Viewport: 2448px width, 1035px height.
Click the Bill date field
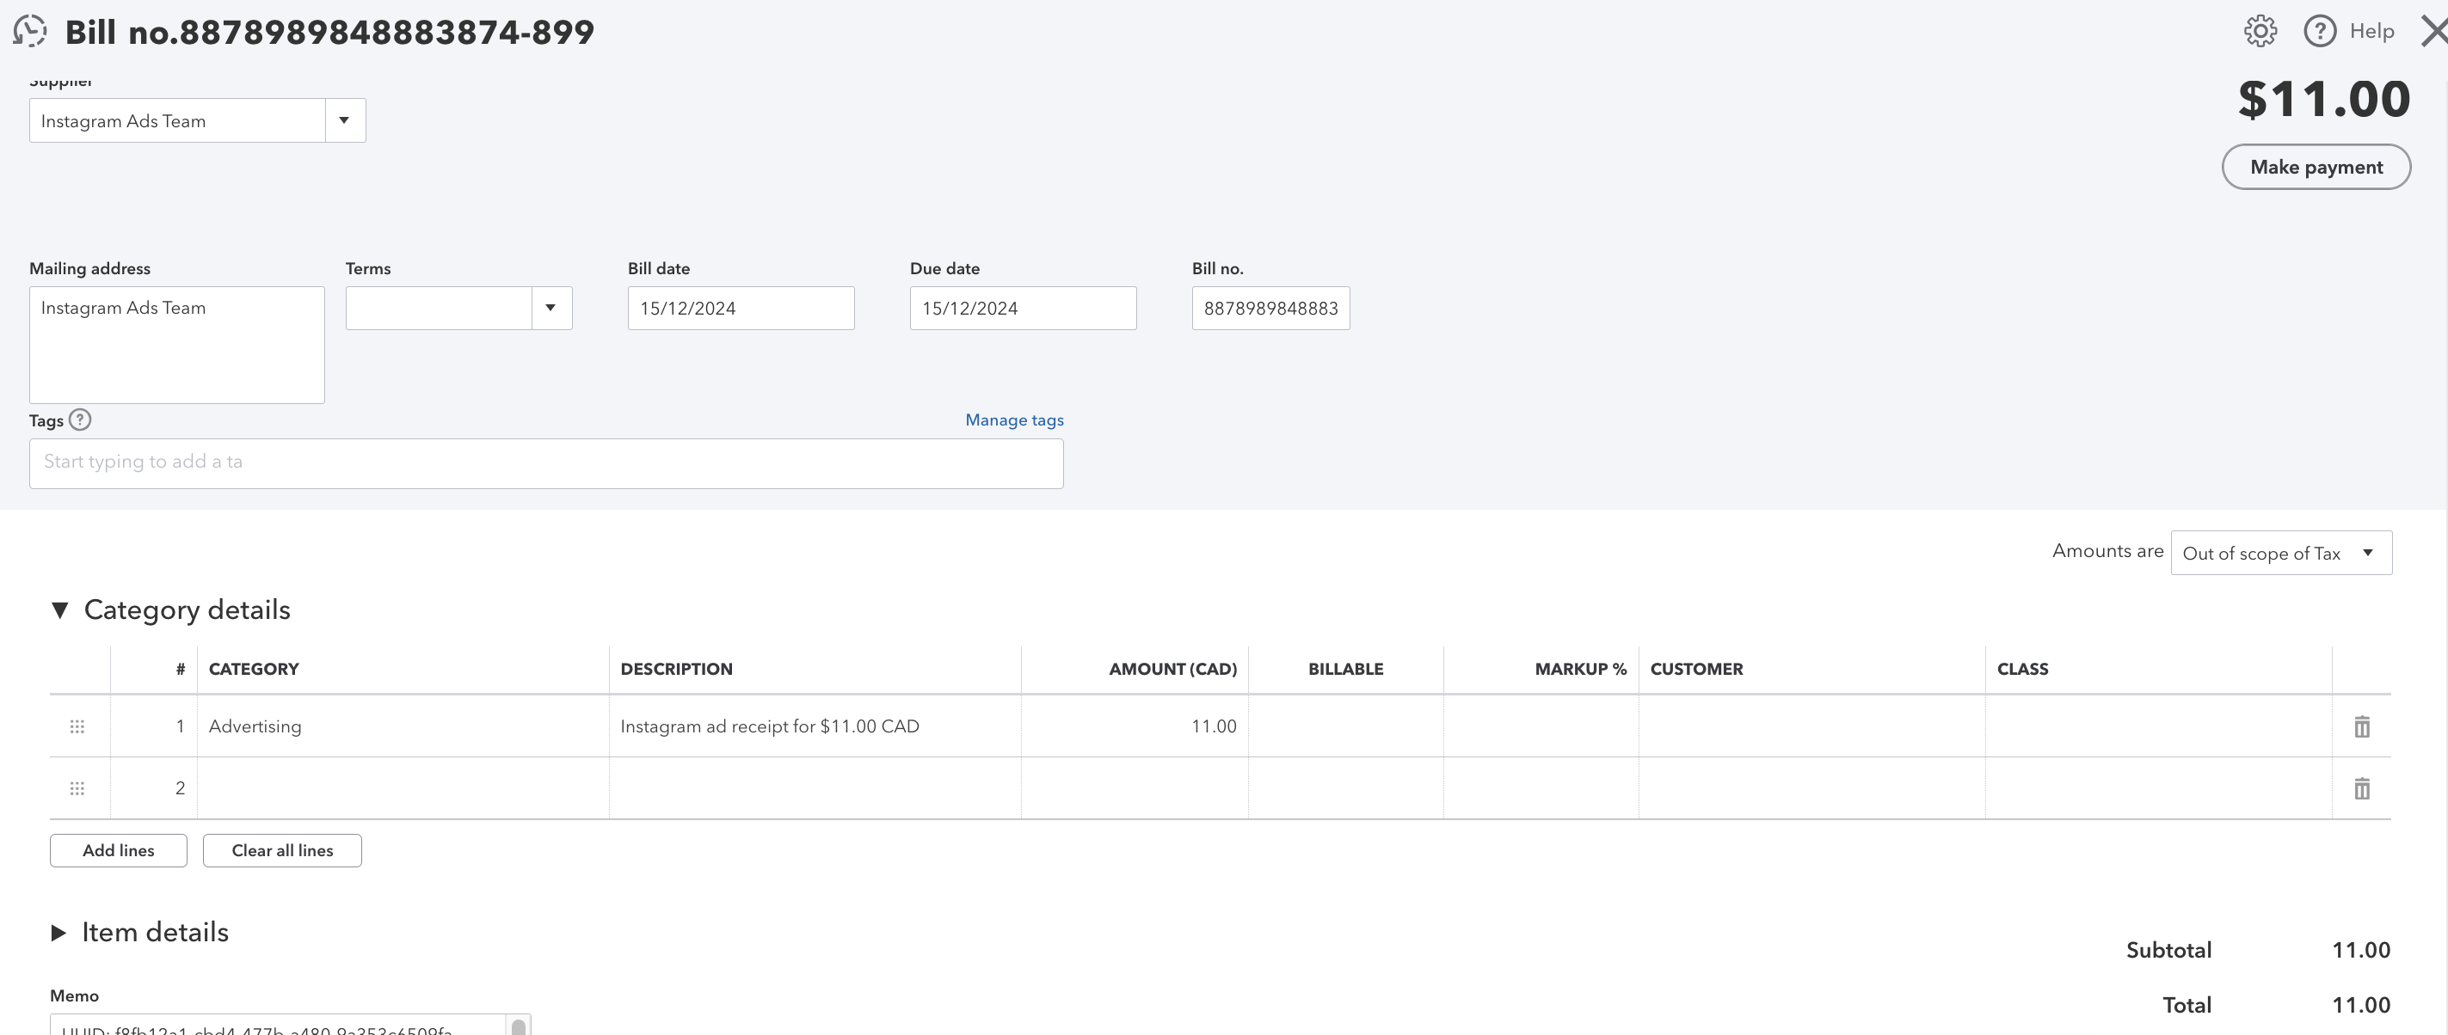741,308
